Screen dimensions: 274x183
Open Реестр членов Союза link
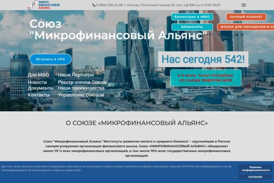coord(82,82)
